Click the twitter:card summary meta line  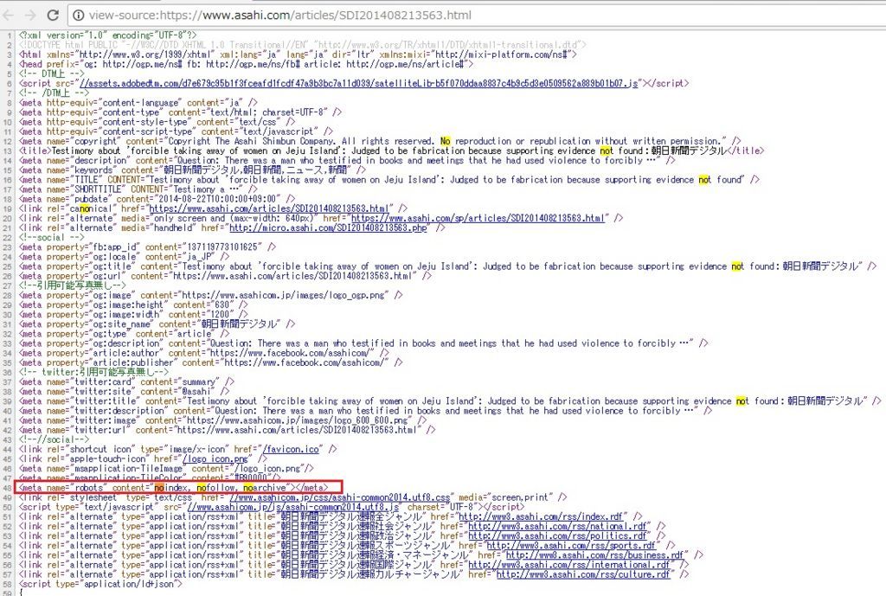pyautogui.click(x=126, y=381)
